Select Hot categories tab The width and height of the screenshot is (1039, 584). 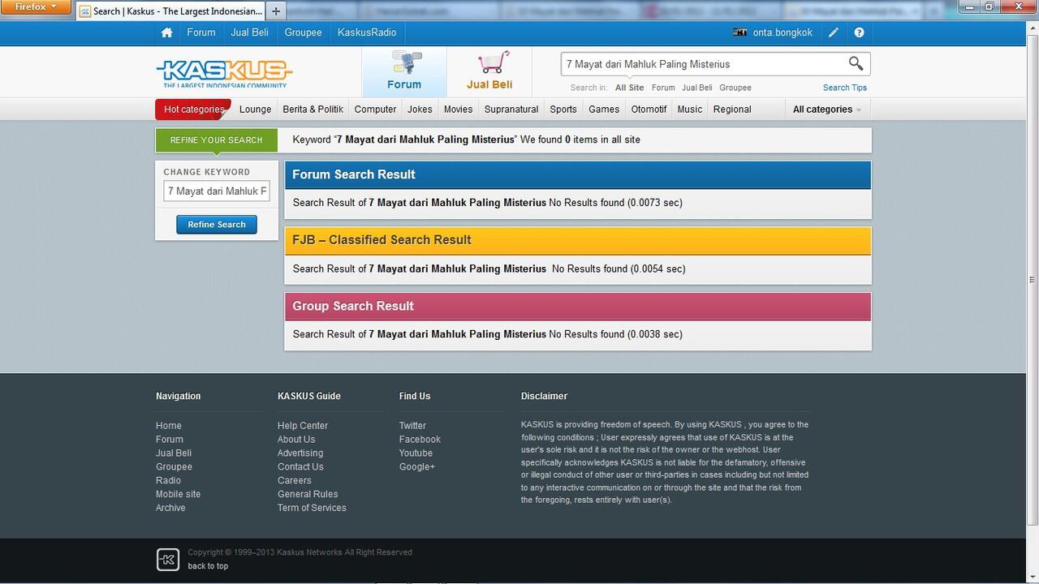point(193,109)
